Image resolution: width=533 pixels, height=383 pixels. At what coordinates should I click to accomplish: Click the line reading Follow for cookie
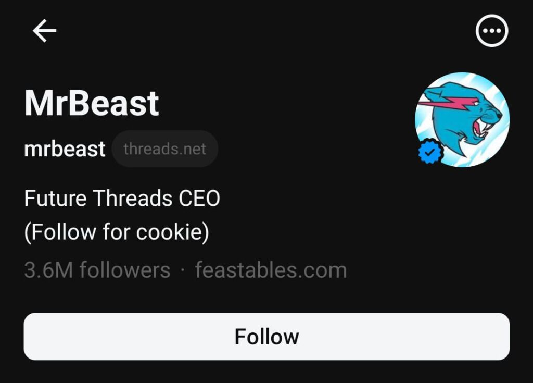(x=116, y=232)
